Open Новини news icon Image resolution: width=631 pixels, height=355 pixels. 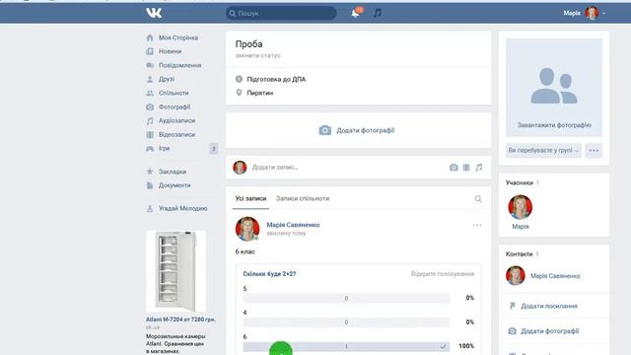click(150, 51)
